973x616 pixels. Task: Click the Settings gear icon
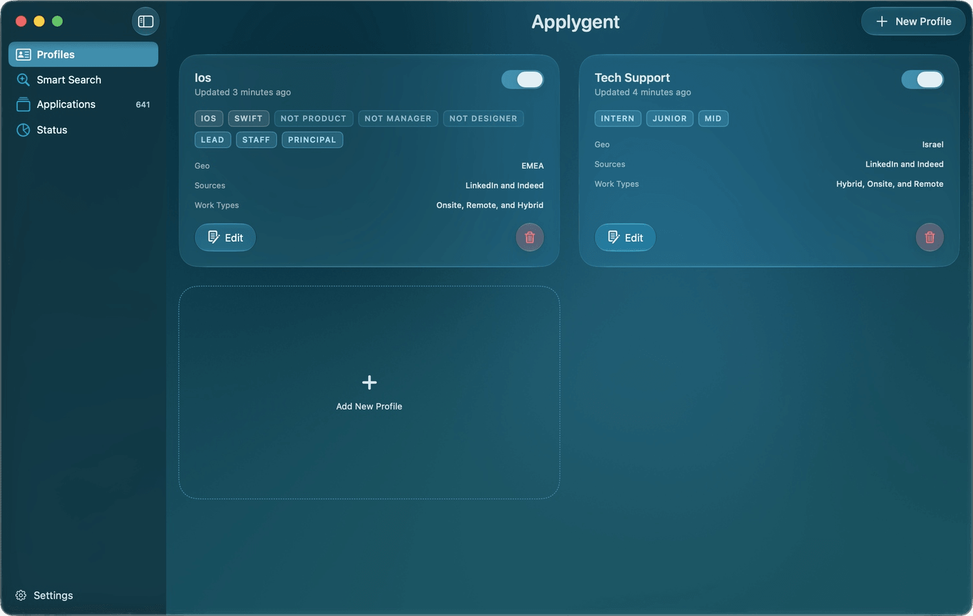coord(21,595)
